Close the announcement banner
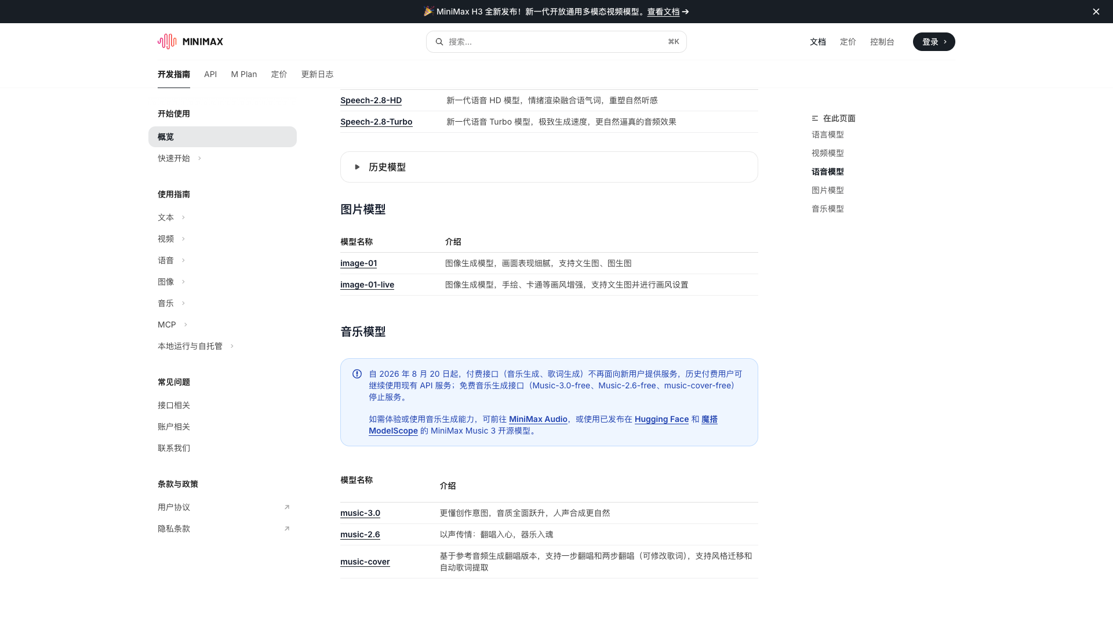This screenshot has height=626, width=1113. click(1096, 12)
